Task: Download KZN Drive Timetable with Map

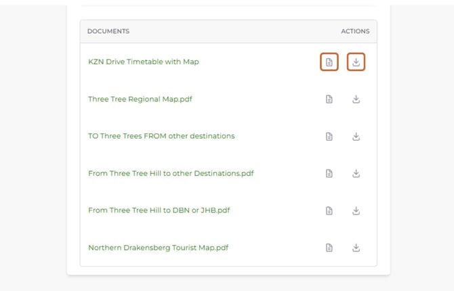Action: click(356, 62)
